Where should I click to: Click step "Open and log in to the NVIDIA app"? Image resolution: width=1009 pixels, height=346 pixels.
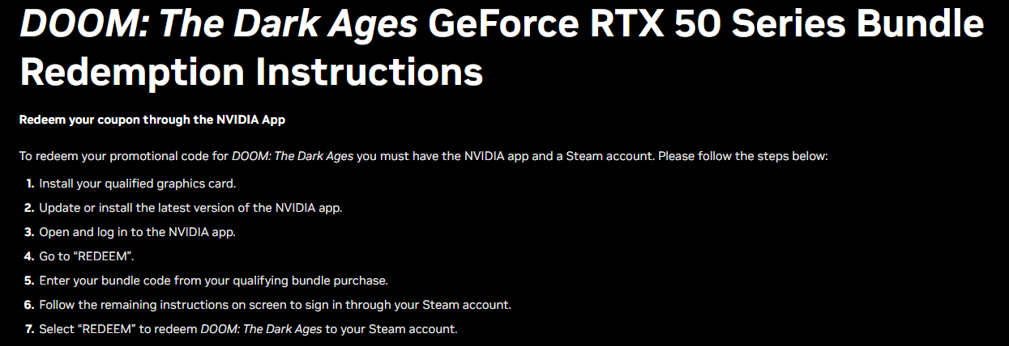(137, 232)
